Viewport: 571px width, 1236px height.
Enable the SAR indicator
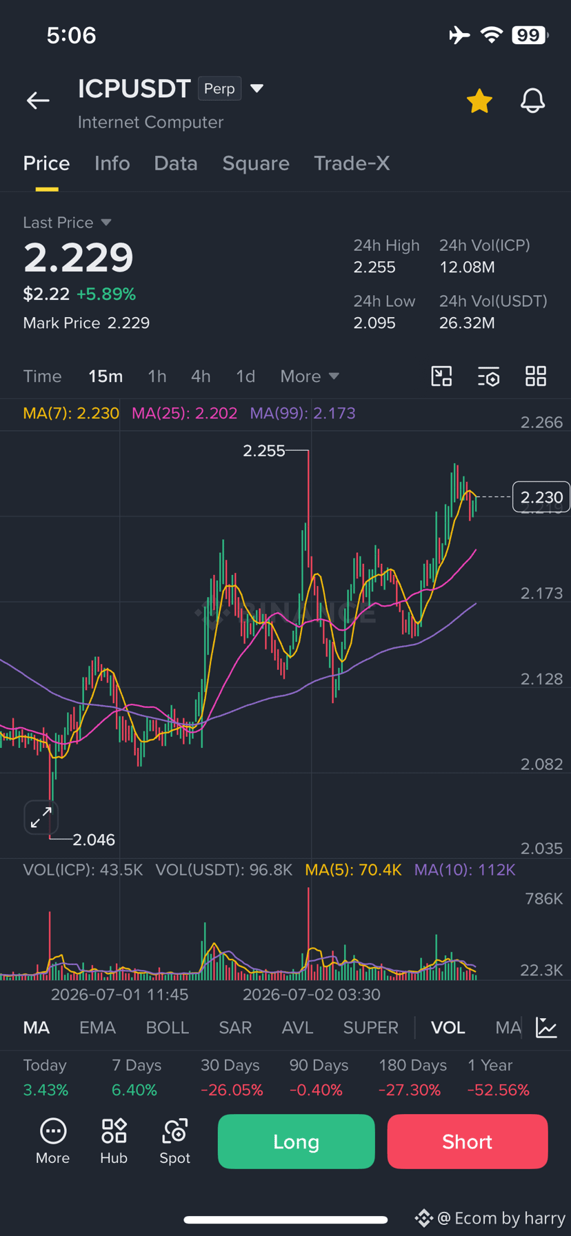[235, 1028]
